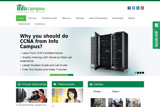Click the server rack banner image

click(109, 51)
